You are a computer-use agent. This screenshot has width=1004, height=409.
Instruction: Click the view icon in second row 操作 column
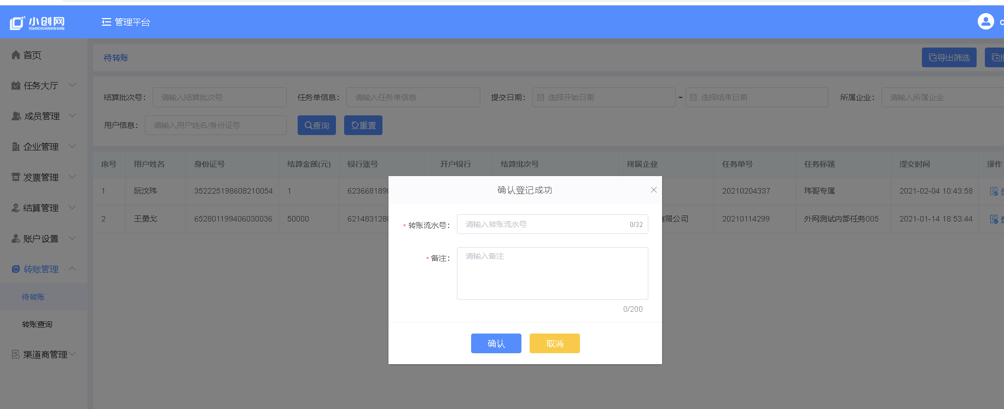[994, 219]
